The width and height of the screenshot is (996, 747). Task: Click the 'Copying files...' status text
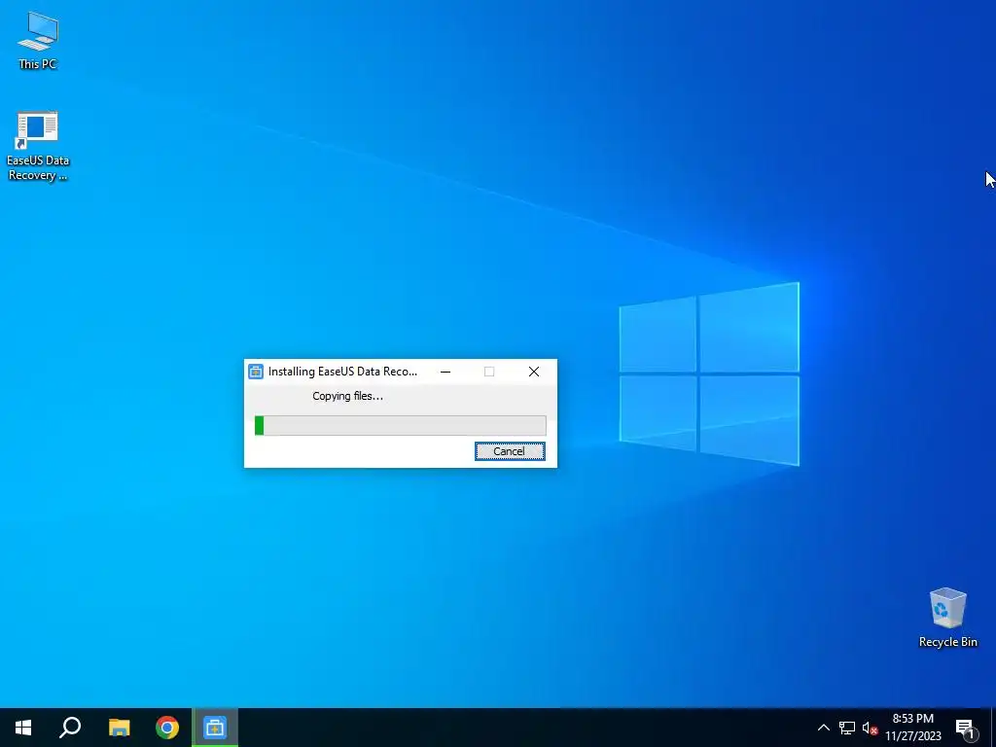click(x=347, y=396)
